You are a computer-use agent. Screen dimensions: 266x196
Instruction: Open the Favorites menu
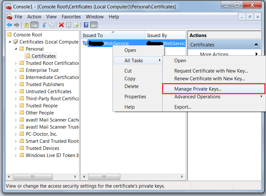[71, 17]
